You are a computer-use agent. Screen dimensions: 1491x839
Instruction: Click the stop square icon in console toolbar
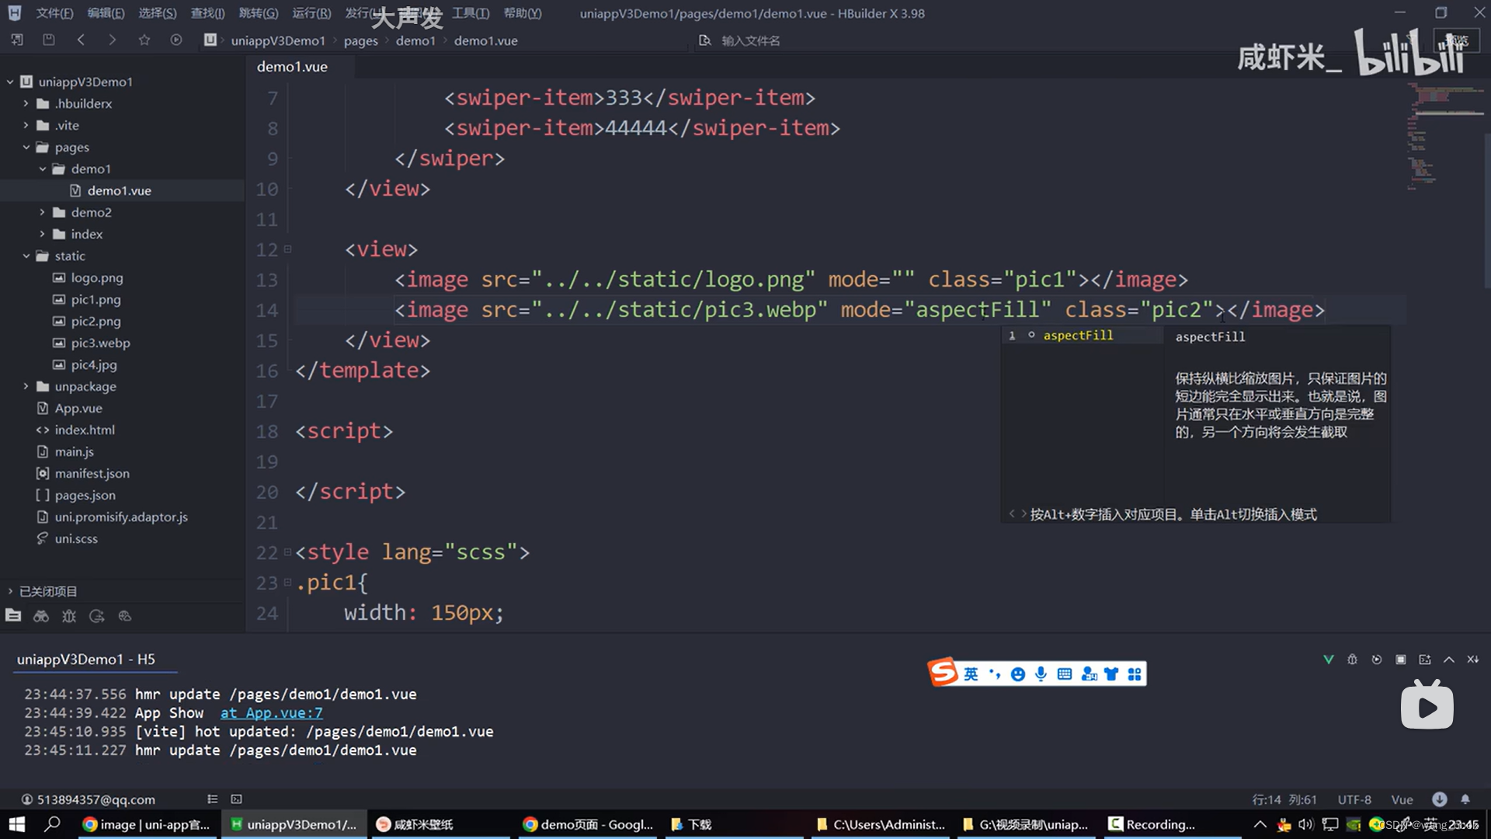pos(1401,660)
